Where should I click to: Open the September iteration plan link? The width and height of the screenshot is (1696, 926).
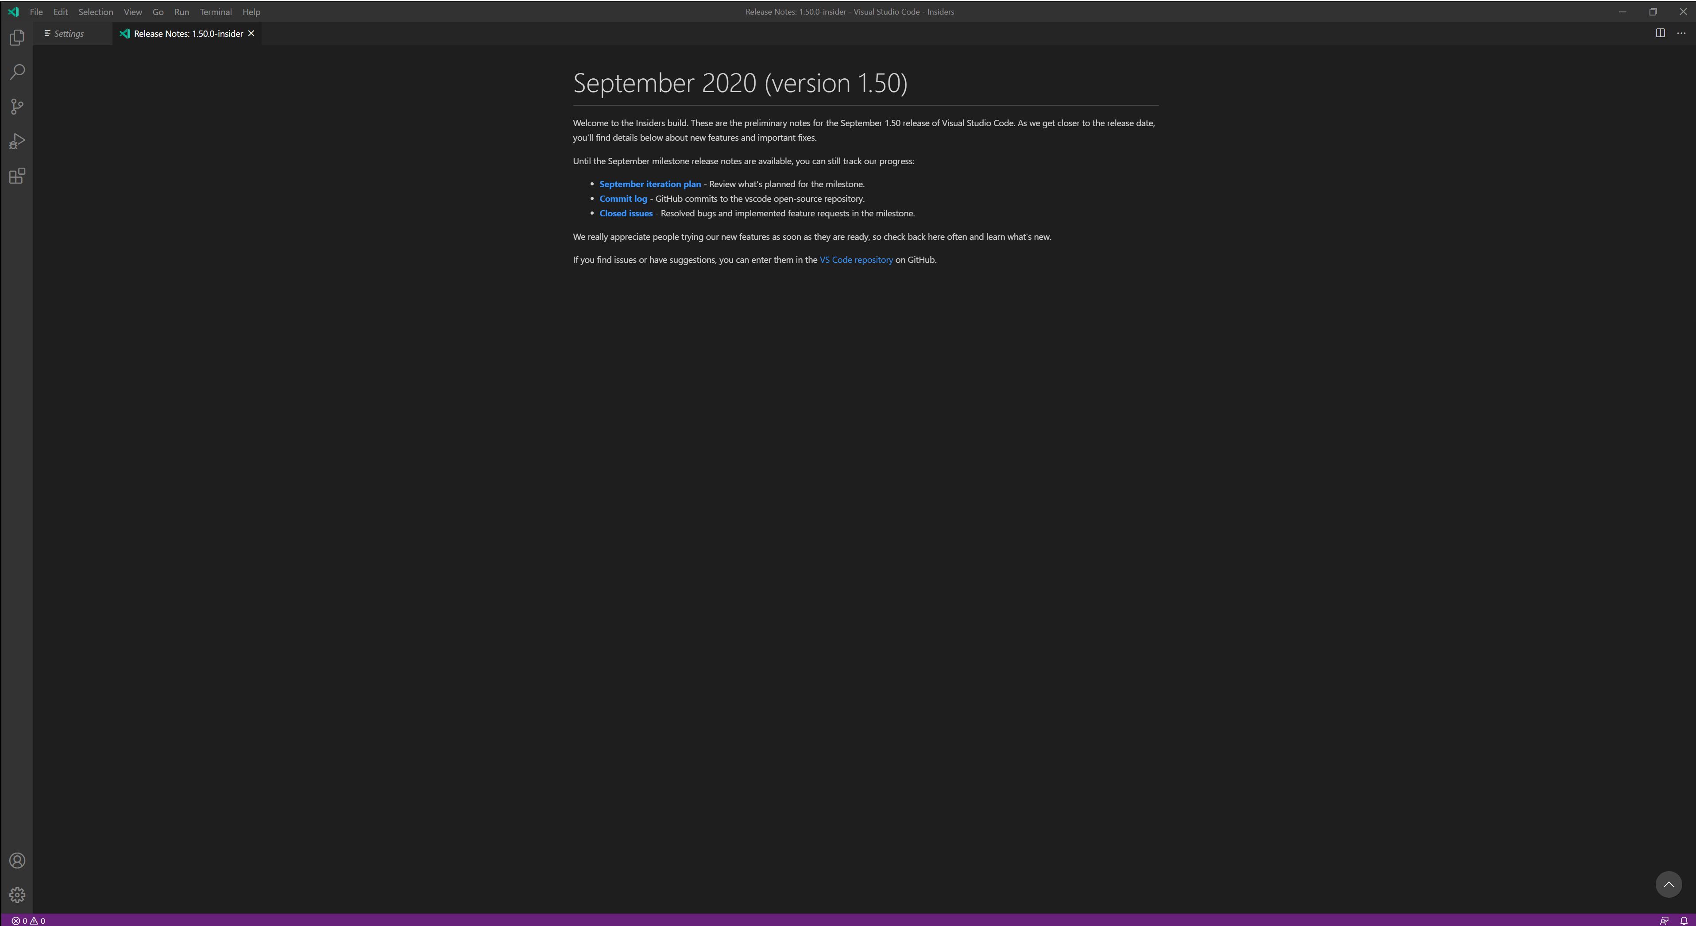[x=650, y=184]
